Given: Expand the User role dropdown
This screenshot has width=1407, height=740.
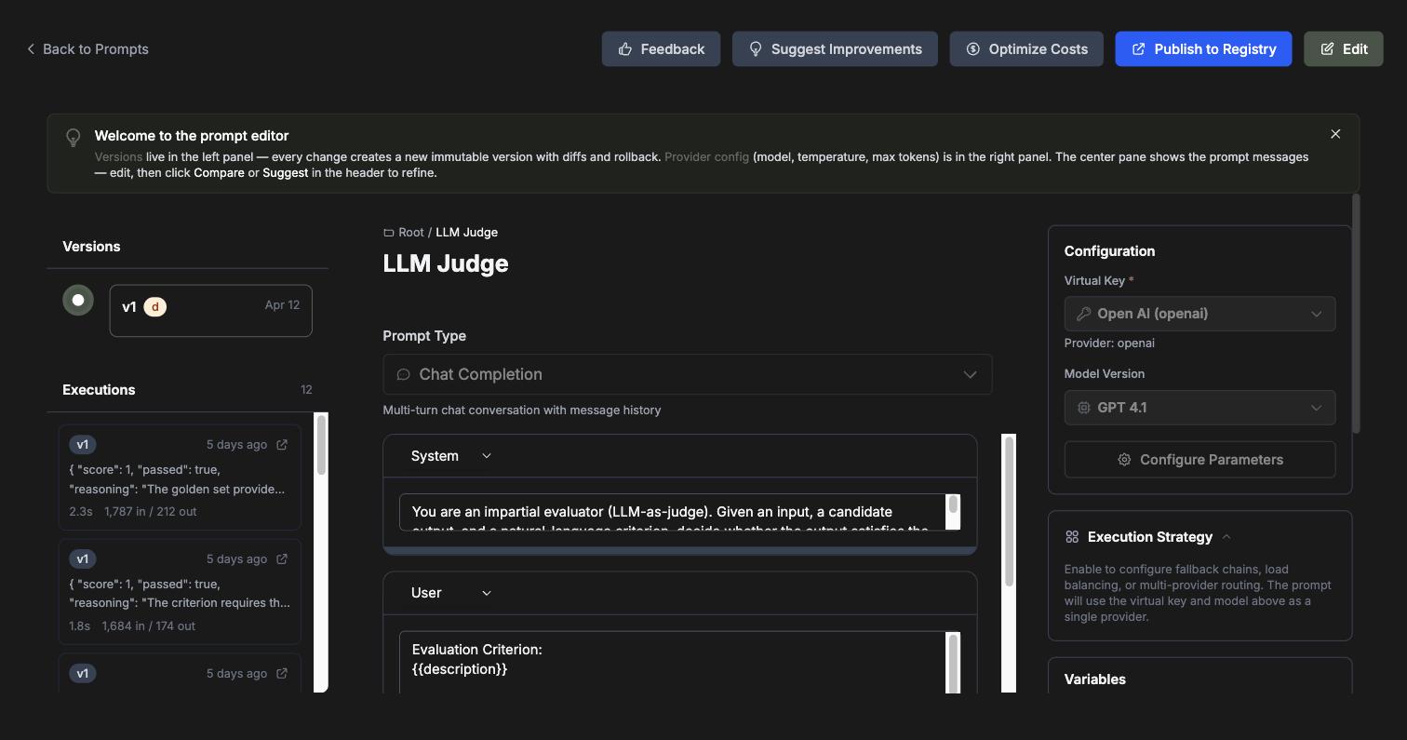Looking at the screenshot, I should pyautogui.click(x=451, y=593).
